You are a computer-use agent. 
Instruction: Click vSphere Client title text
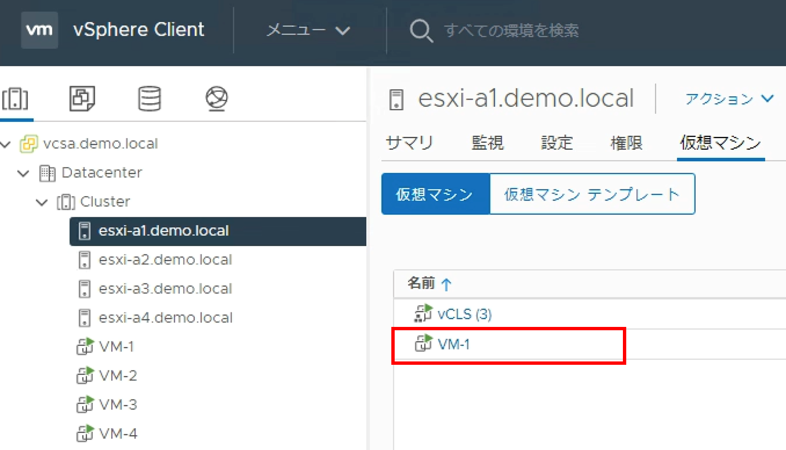(x=139, y=30)
